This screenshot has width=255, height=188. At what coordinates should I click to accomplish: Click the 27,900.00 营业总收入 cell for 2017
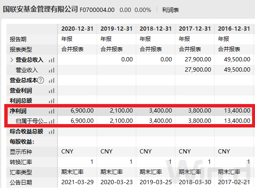click(198, 59)
